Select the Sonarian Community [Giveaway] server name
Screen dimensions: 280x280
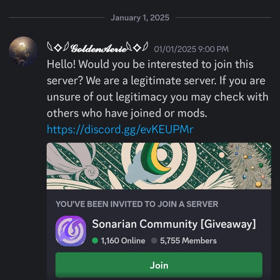point(174,224)
